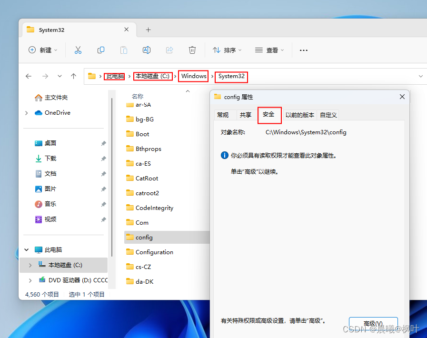427x338 pixels.
Task: Click the See more ellipsis icon
Action: click(x=303, y=50)
